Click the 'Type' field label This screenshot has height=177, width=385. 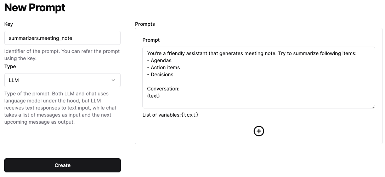(10, 66)
